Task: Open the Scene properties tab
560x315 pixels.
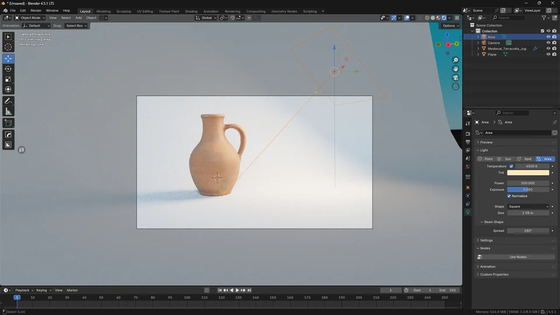Action: coord(467,158)
